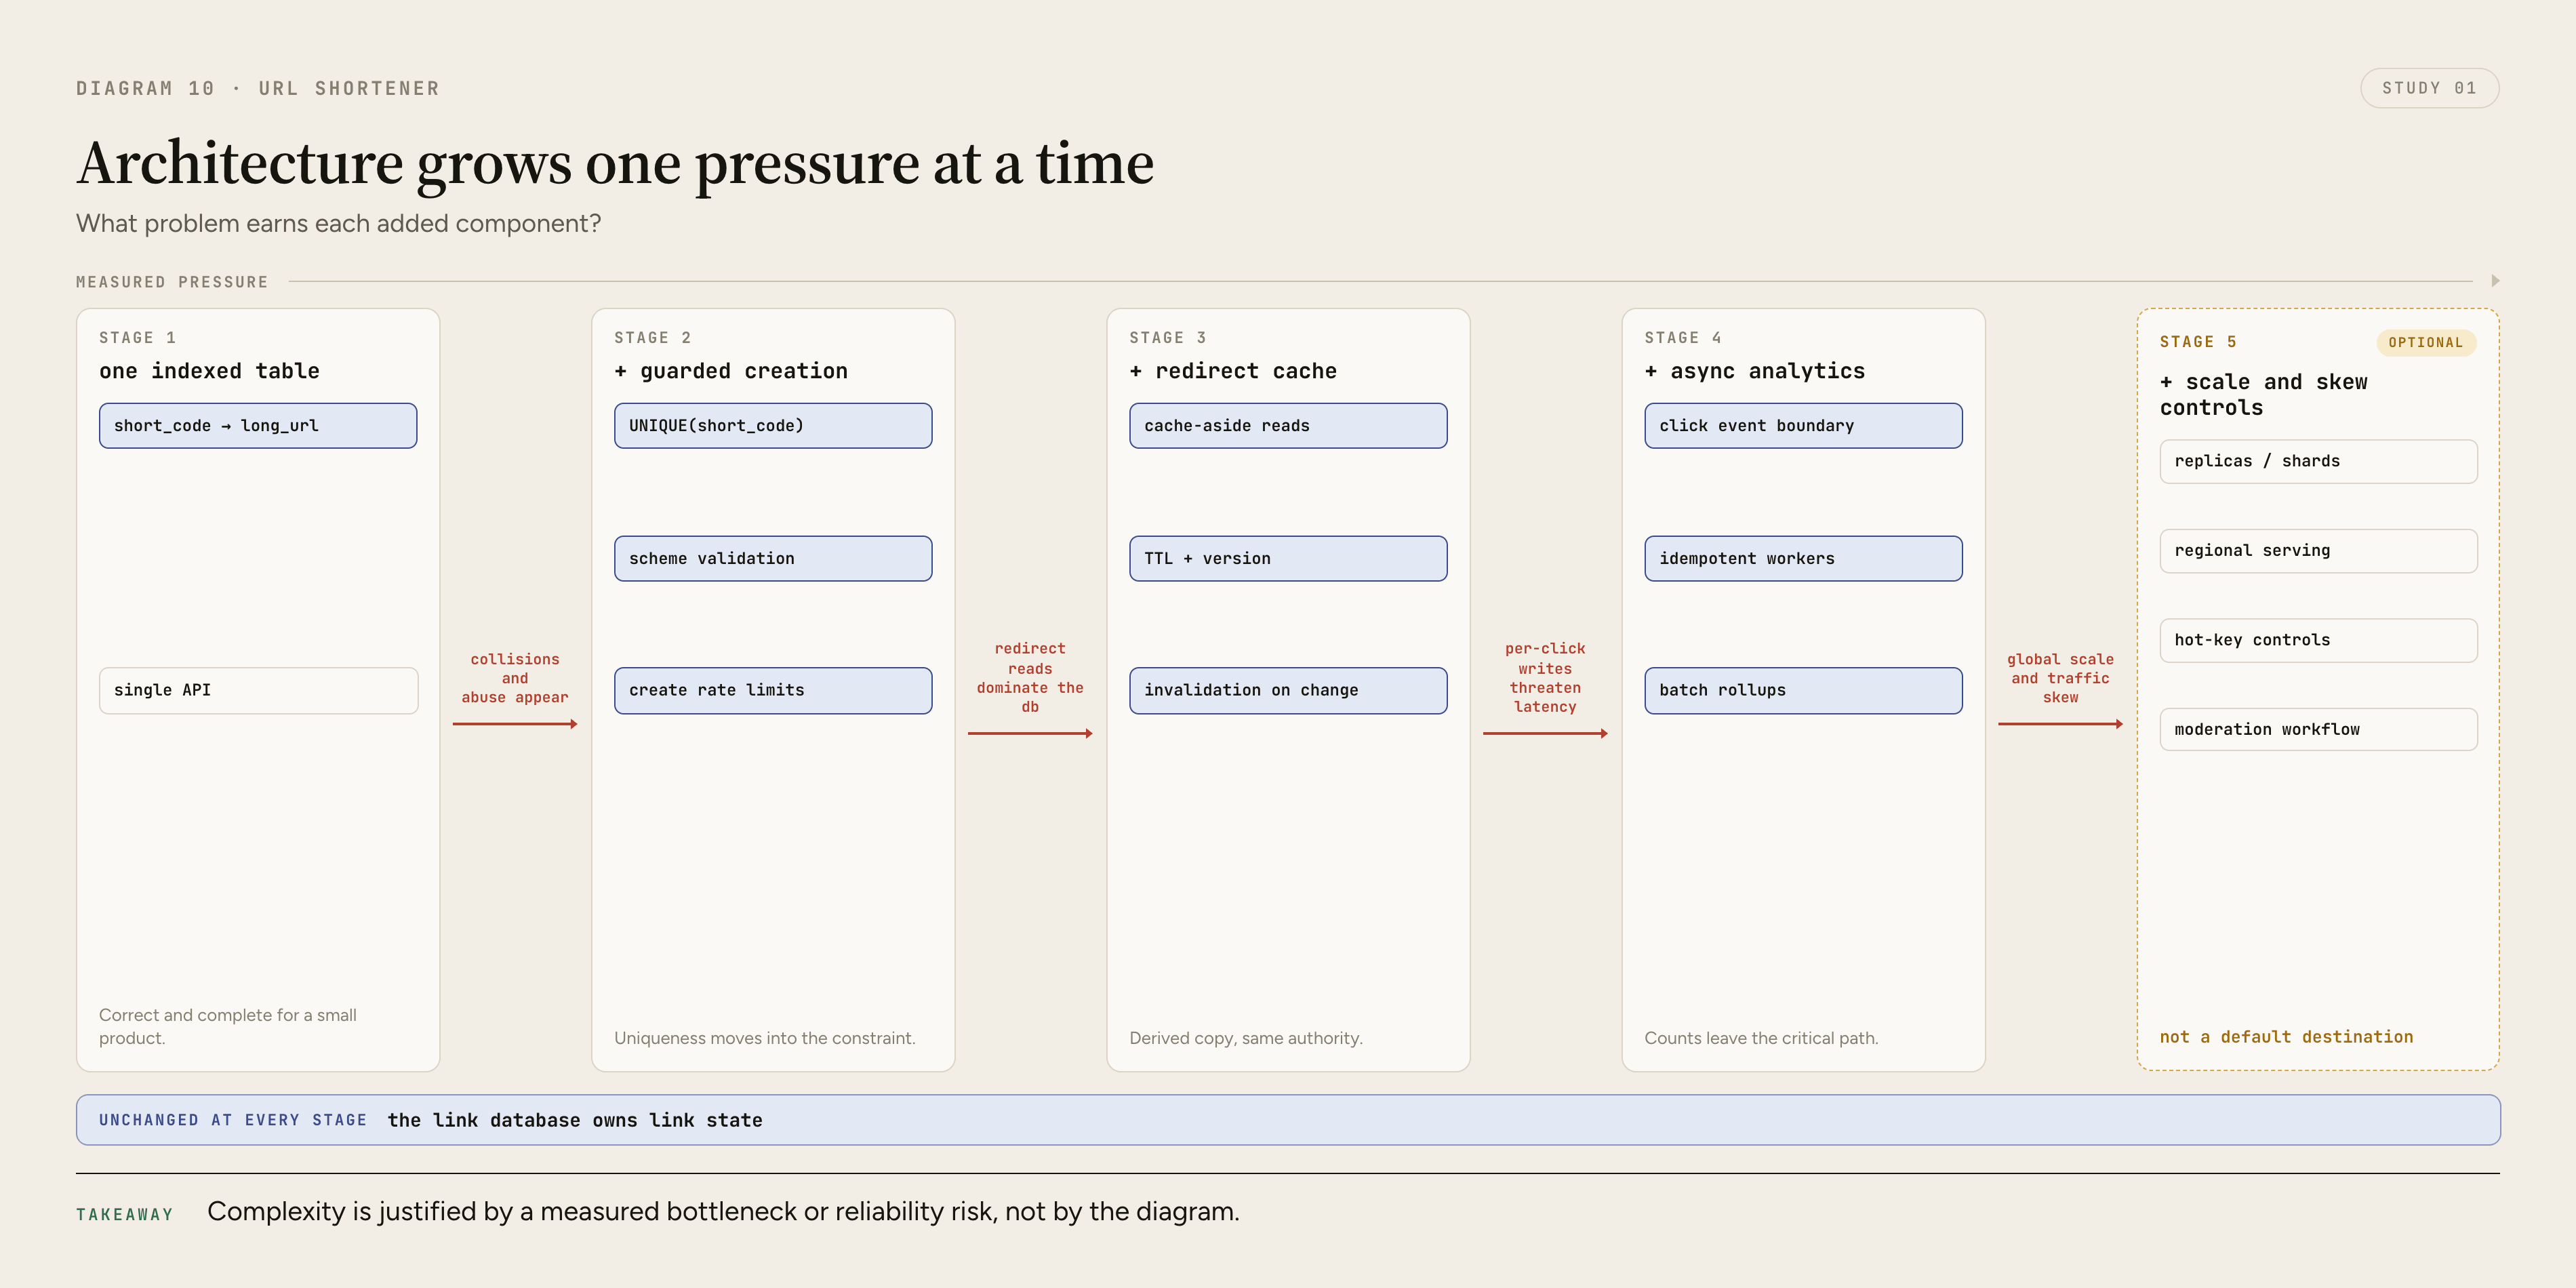Click 'Derived copy, same authority.' caption
The height and width of the screenshot is (1288, 2576).
(x=1246, y=1038)
